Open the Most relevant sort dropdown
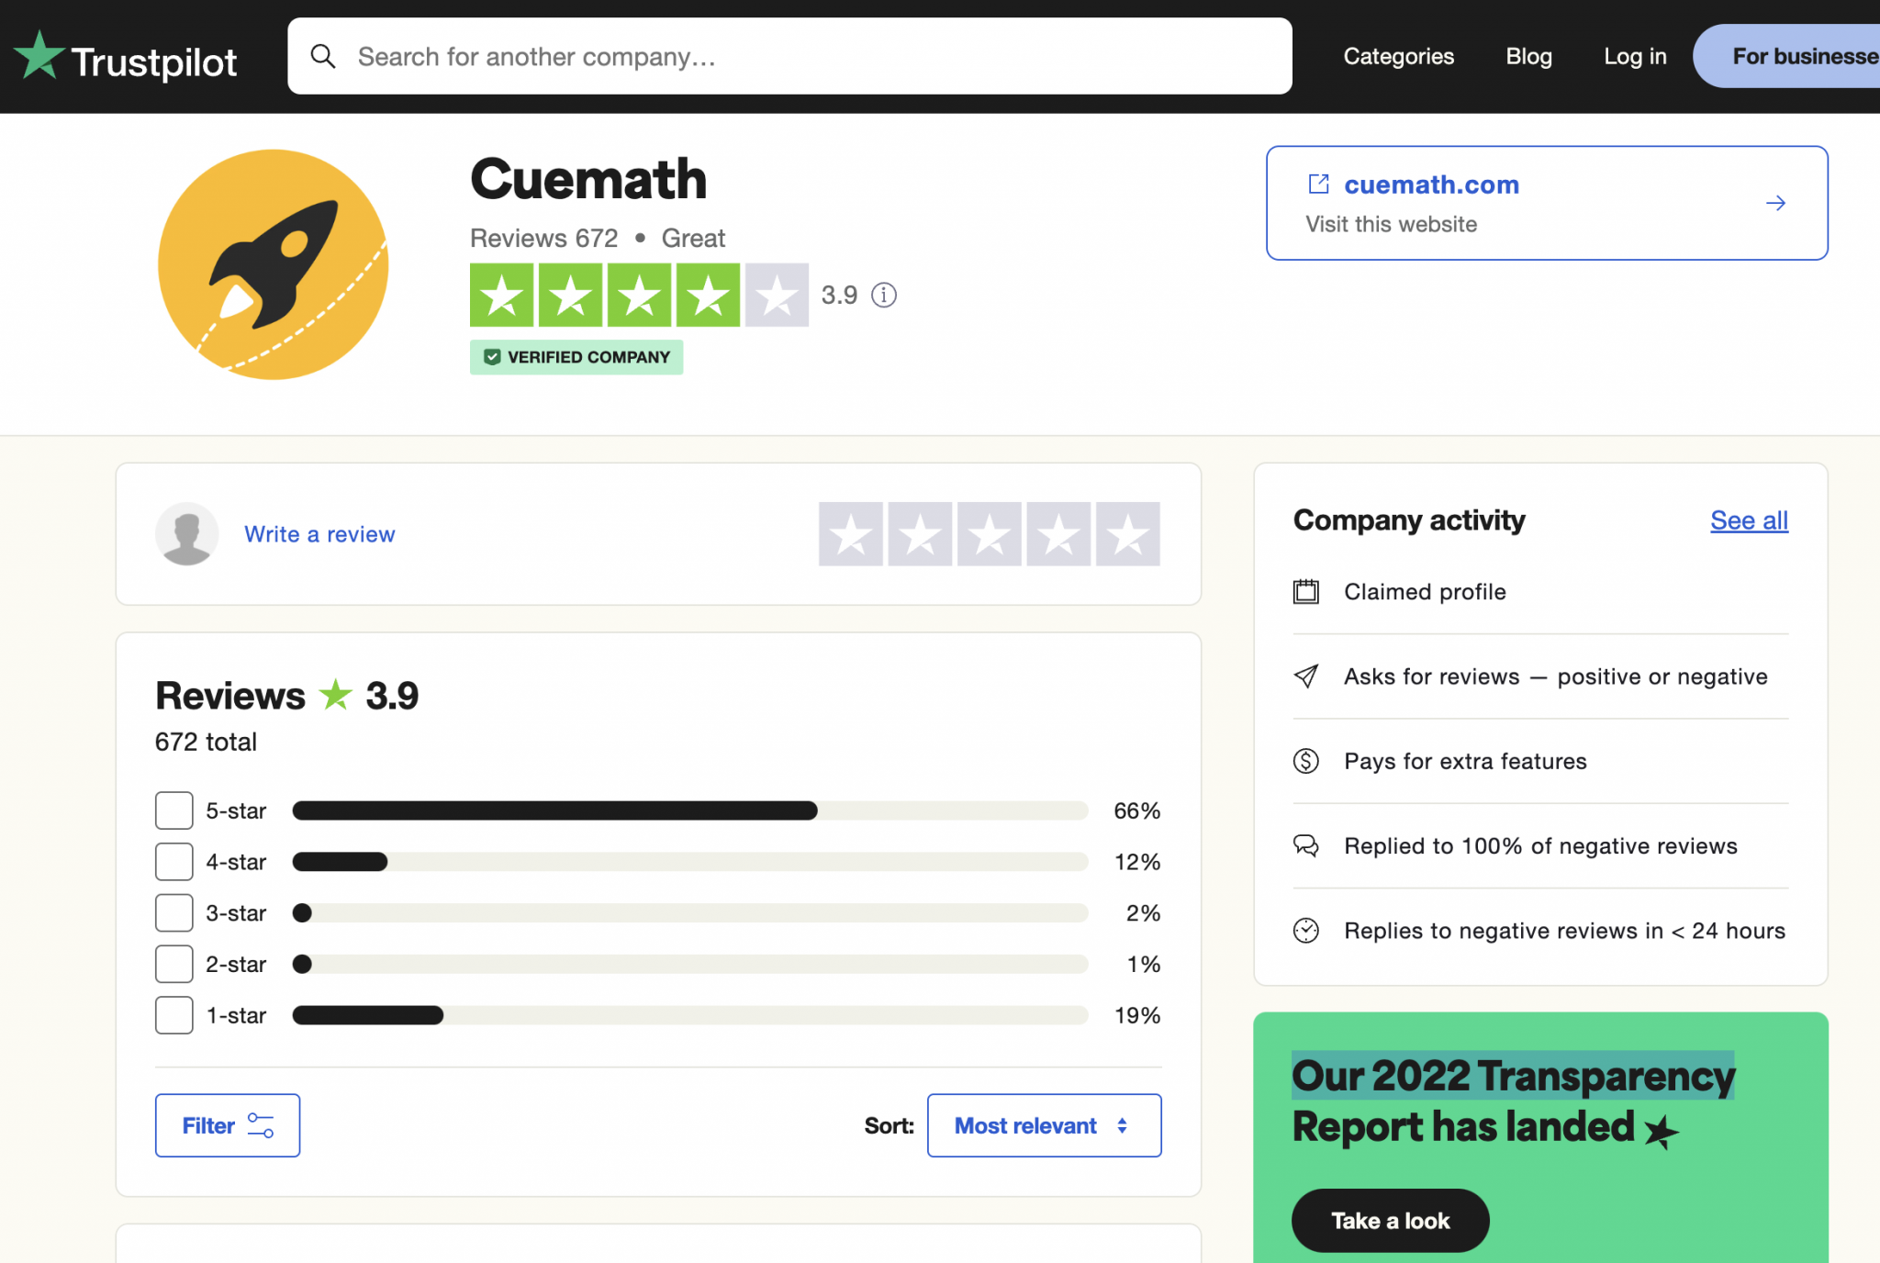Image resolution: width=1880 pixels, height=1263 pixels. 1044,1125
